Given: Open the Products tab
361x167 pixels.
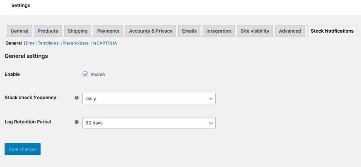Looking at the screenshot, I should point(48,31).
